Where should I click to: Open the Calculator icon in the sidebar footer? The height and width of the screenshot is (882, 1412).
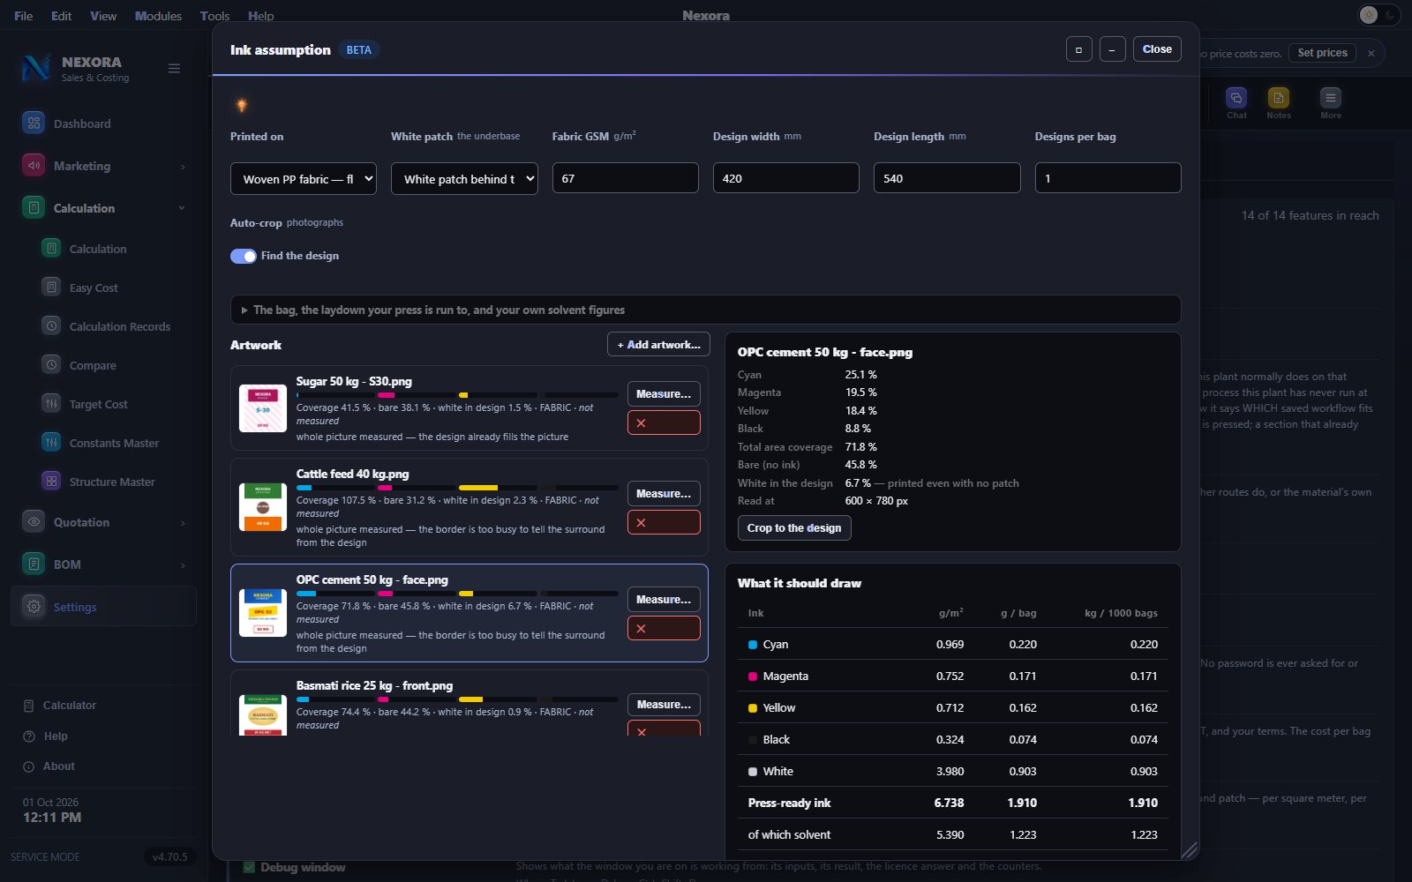(28, 706)
